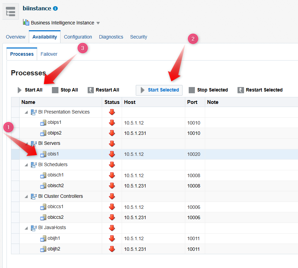The height and width of the screenshot is (268, 298).
Task: Click the Status column header
Action: click(x=112, y=102)
